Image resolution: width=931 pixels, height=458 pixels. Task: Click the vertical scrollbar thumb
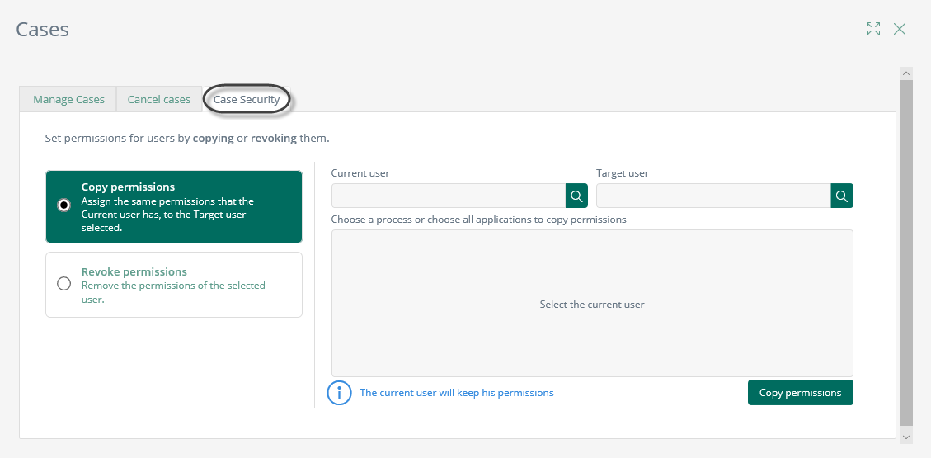pyautogui.click(x=906, y=253)
